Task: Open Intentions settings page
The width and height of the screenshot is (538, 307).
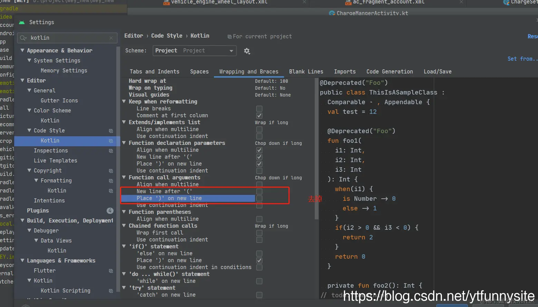Action: [x=49, y=201]
